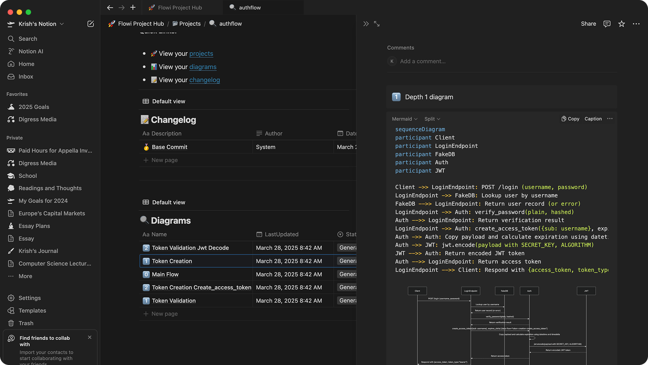Click the Share button
This screenshot has height=365, width=648.
click(589, 24)
